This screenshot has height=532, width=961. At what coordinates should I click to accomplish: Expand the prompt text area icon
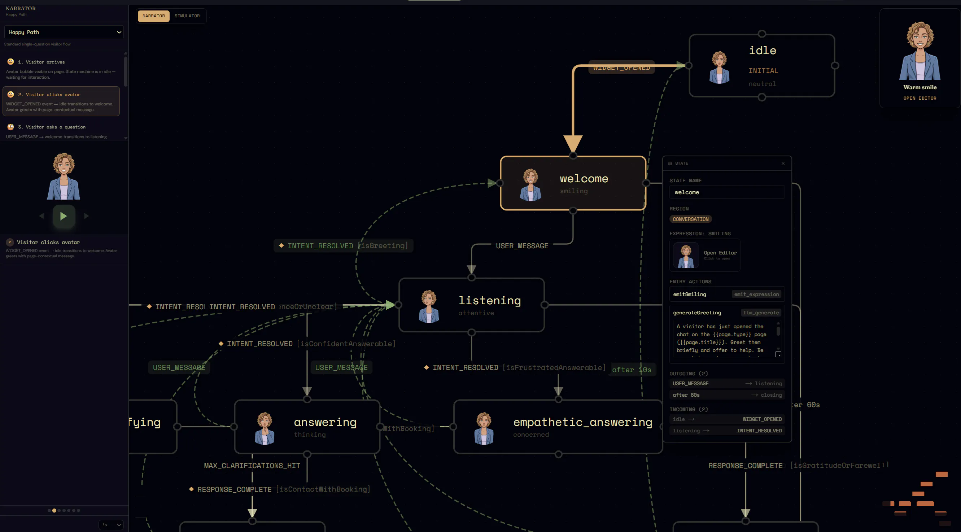tap(778, 354)
